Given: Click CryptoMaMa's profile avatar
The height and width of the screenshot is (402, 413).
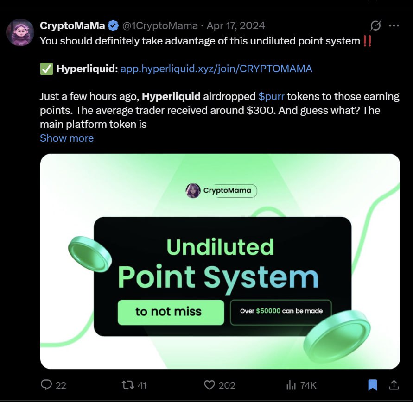Looking at the screenshot, I should coord(20,32).
